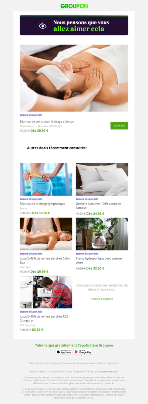Image resolution: width=148 pixels, height=404 pixels.
Task: Click 'Oreillers à plumes 100% coton' title
Action: [x=98, y=206]
